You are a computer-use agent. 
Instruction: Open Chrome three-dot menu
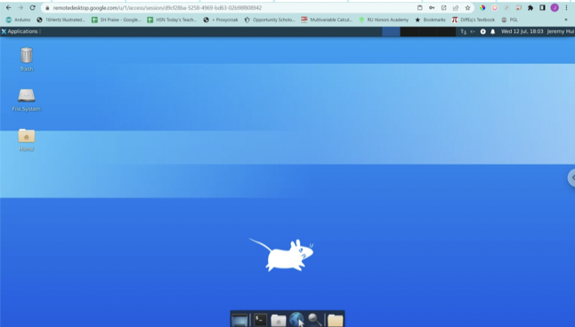[567, 8]
